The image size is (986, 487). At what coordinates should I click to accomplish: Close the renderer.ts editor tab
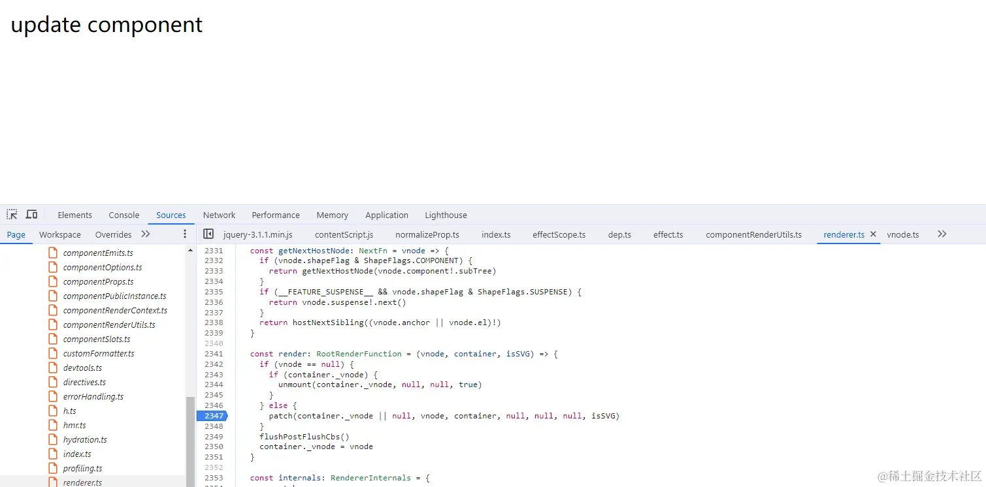coord(873,234)
